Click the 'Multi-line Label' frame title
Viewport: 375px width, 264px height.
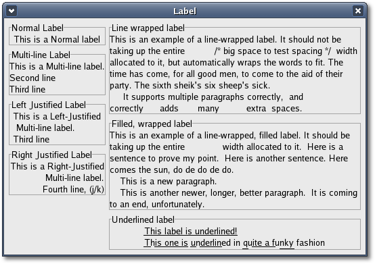coord(41,55)
